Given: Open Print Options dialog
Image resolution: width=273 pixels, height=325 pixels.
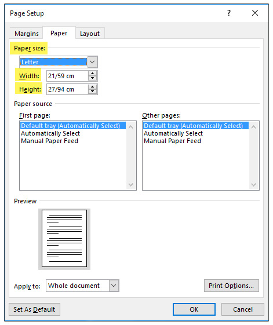Looking at the screenshot, I should click(x=231, y=286).
